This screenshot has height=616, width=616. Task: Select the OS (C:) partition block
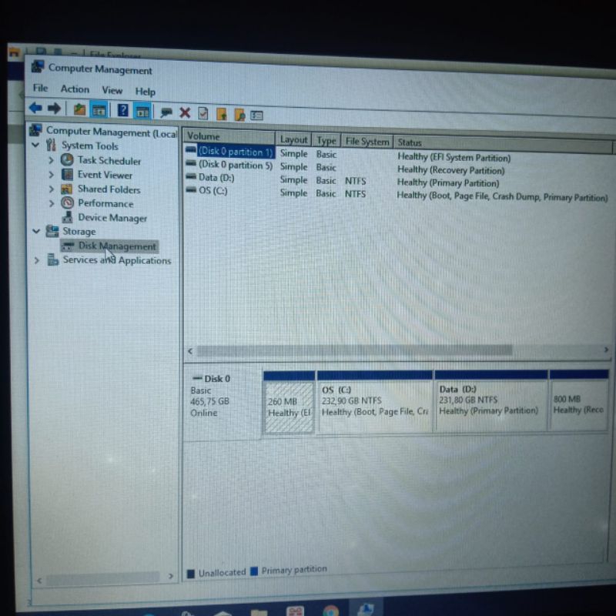[x=375, y=405]
